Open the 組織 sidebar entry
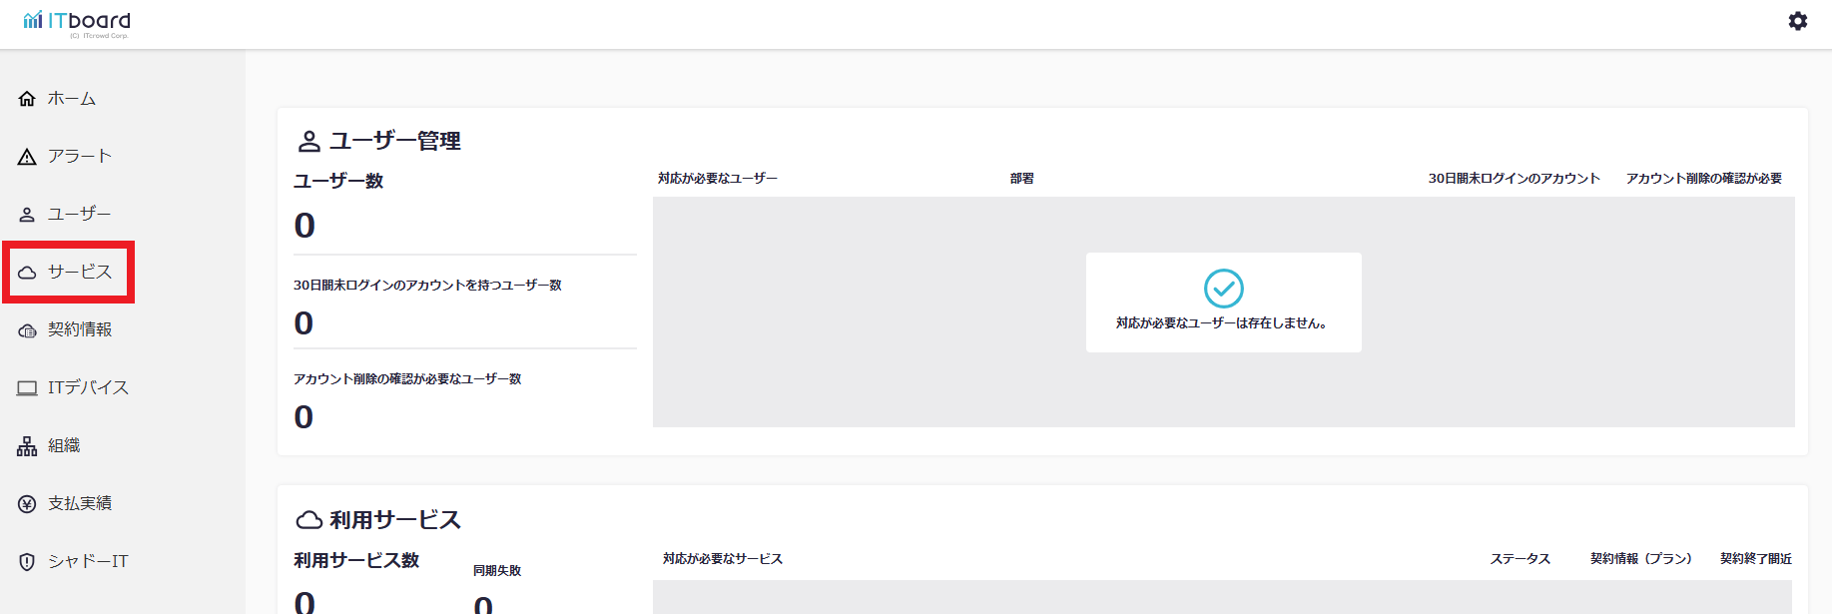This screenshot has height=614, width=1832. pyautogui.click(x=64, y=446)
